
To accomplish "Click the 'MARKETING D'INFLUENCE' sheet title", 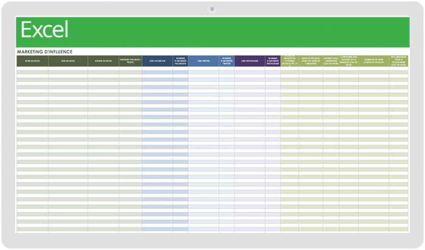I will 45,52.
